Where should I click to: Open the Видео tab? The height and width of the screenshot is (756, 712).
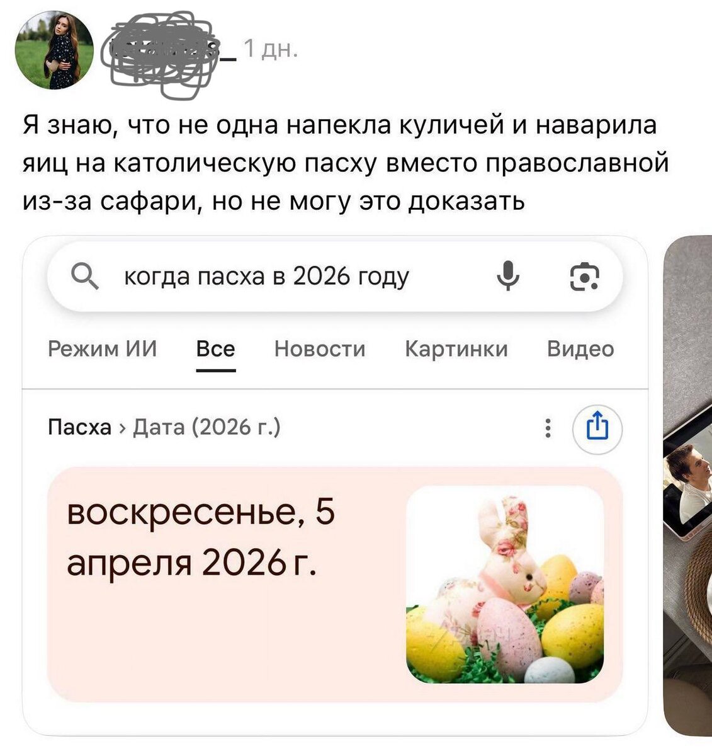click(x=580, y=348)
